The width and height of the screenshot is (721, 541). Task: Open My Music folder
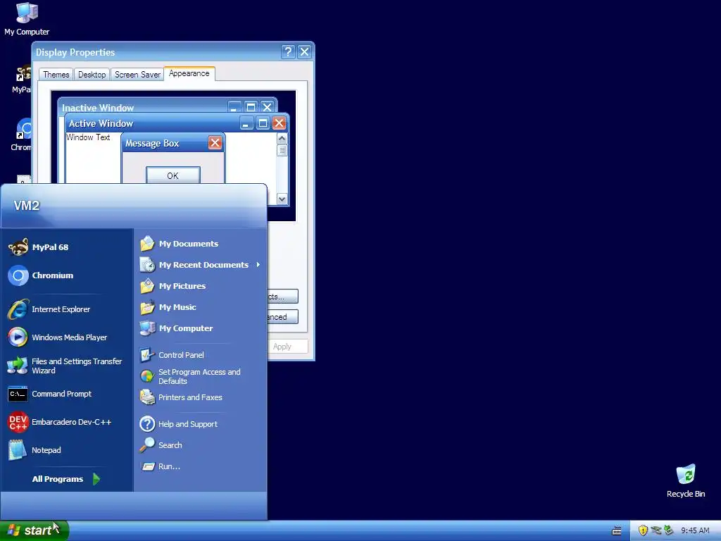[200, 307]
